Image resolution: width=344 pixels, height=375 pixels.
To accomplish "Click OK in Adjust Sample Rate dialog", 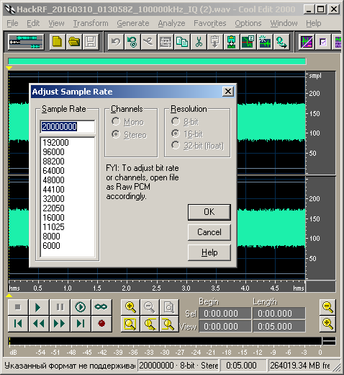I will click(209, 212).
